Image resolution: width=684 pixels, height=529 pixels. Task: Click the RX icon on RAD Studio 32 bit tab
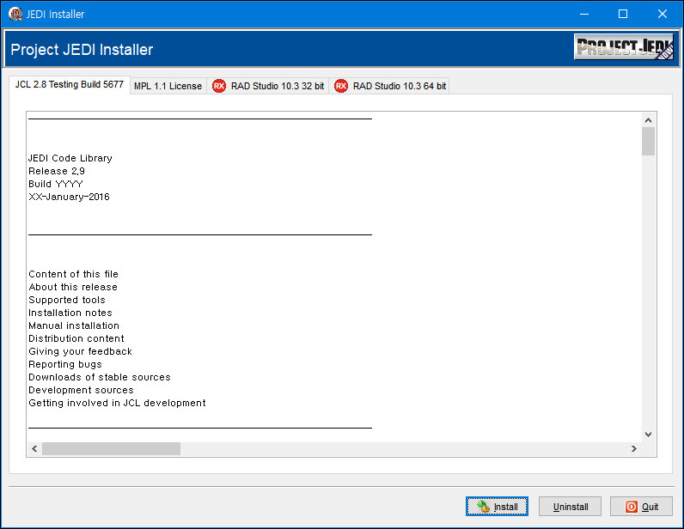219,86
